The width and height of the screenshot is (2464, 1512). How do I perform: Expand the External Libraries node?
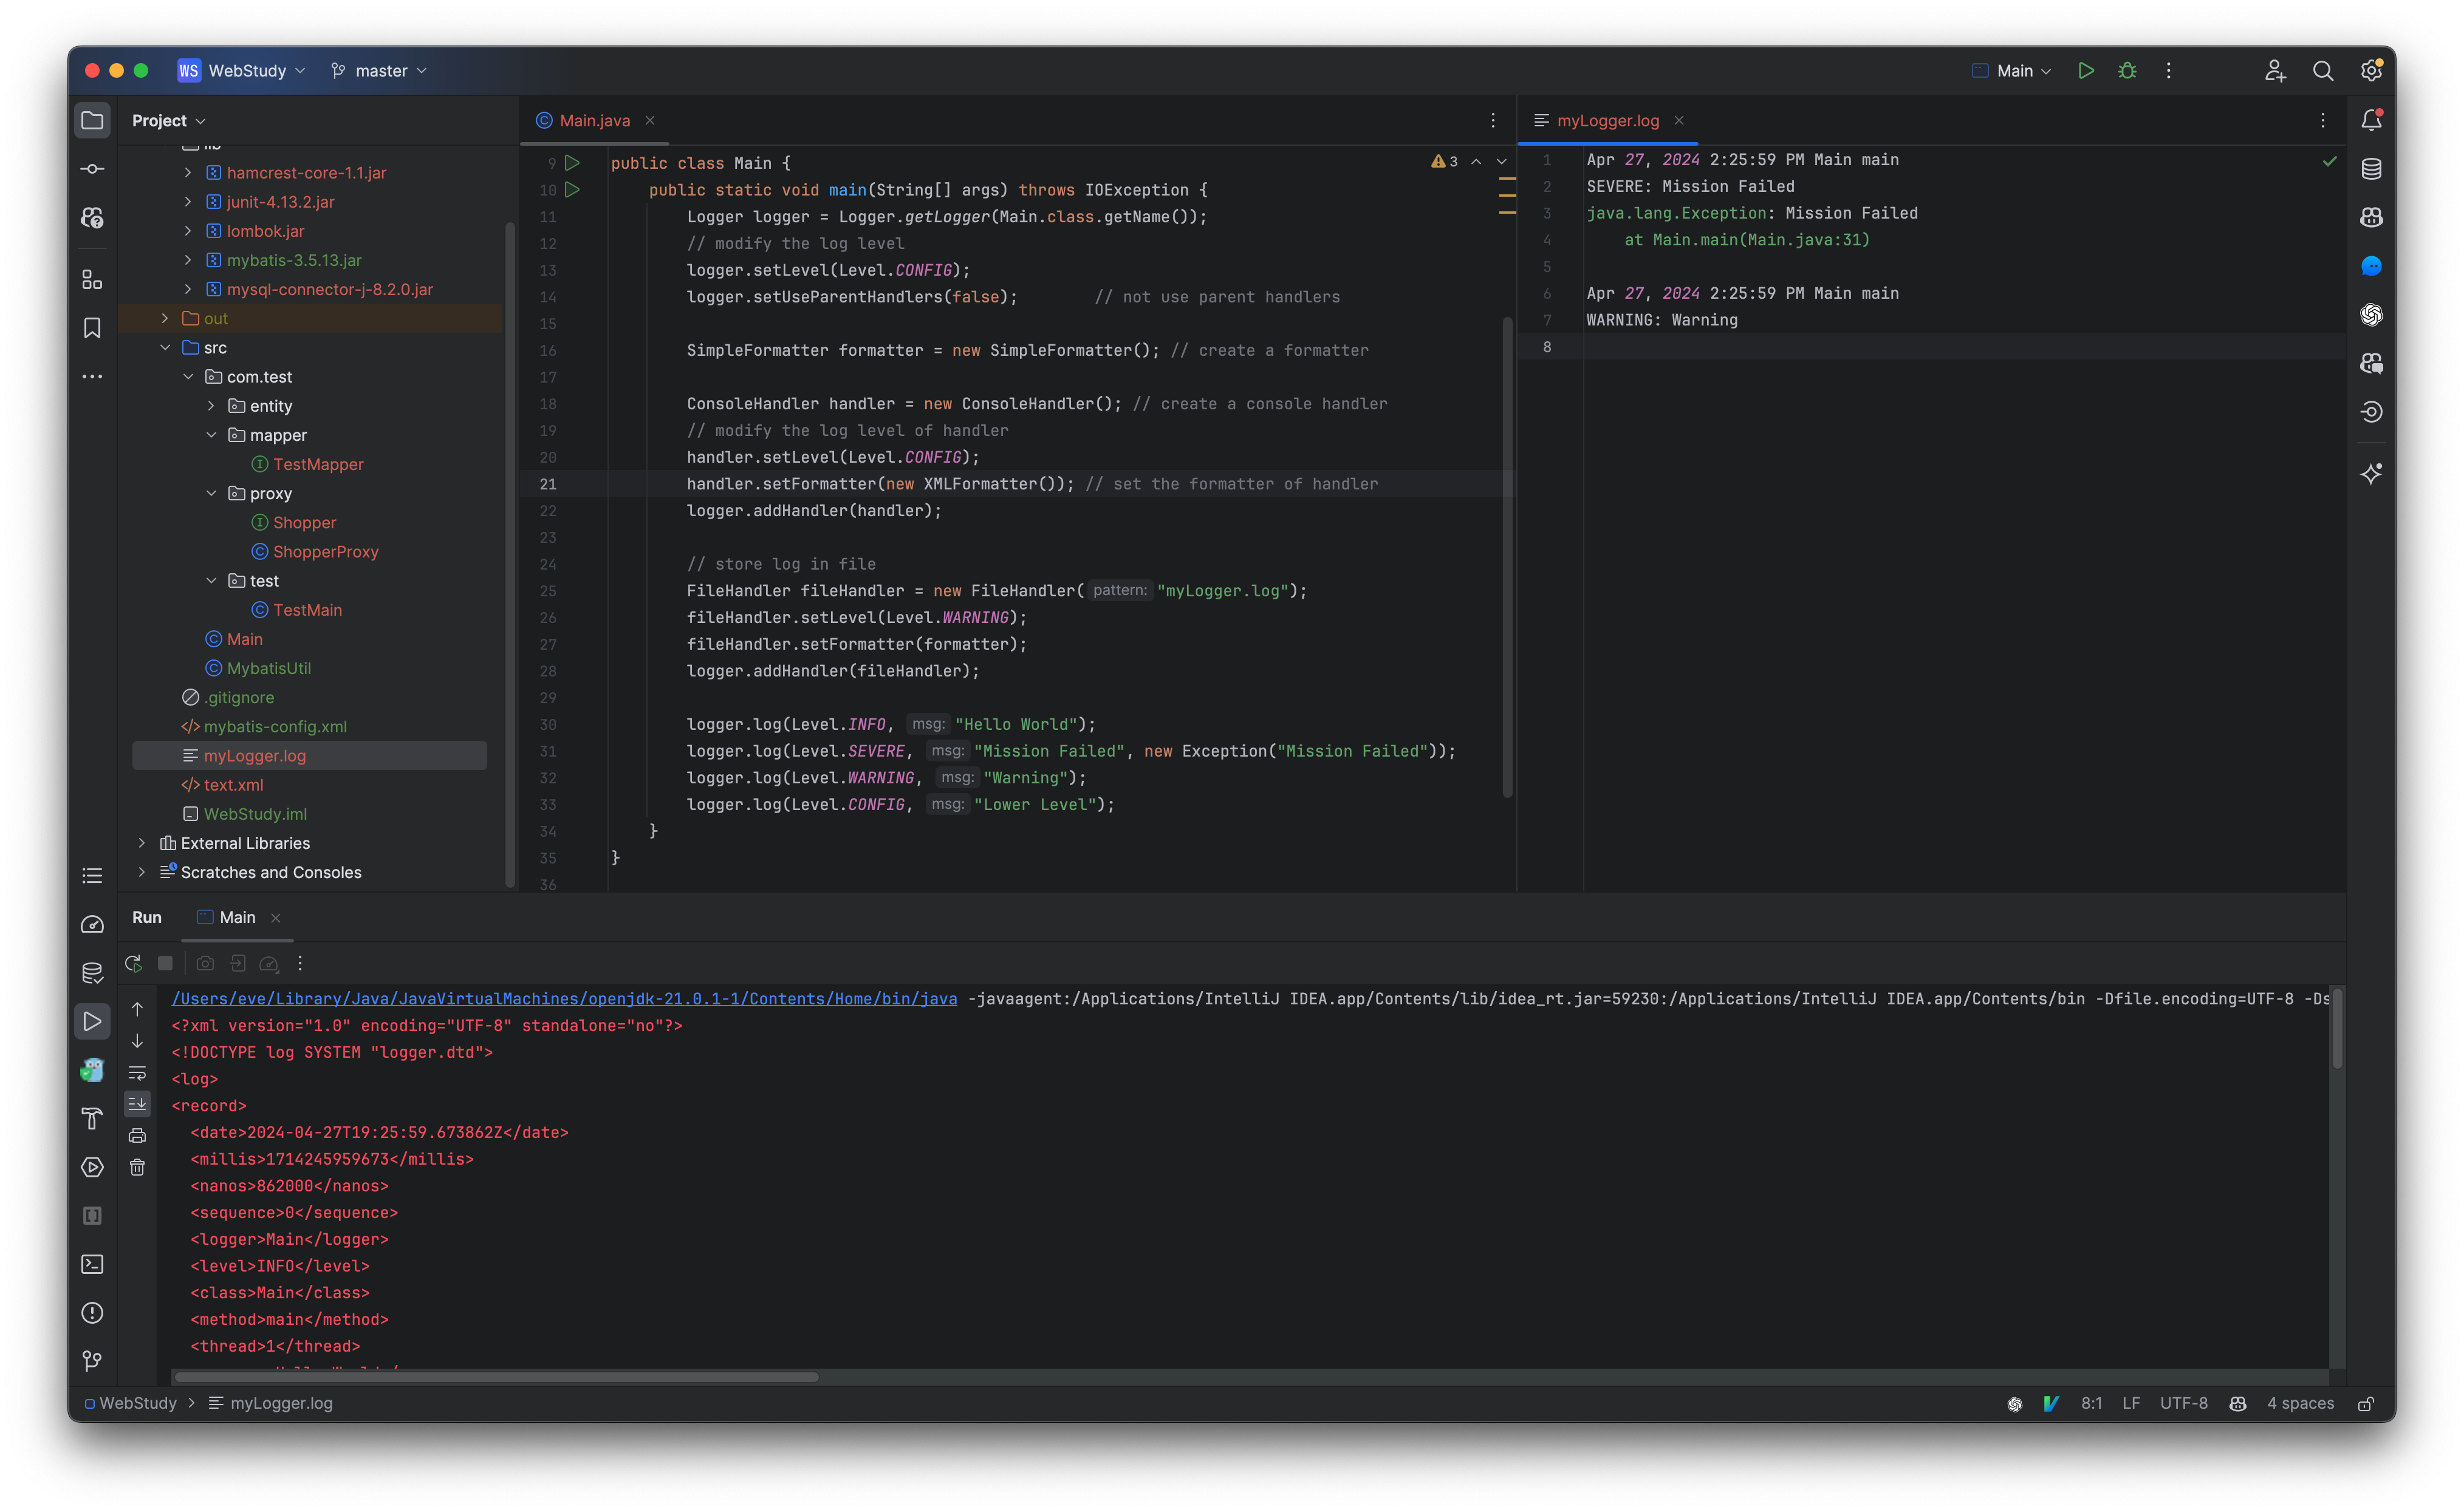pos(142,843)
